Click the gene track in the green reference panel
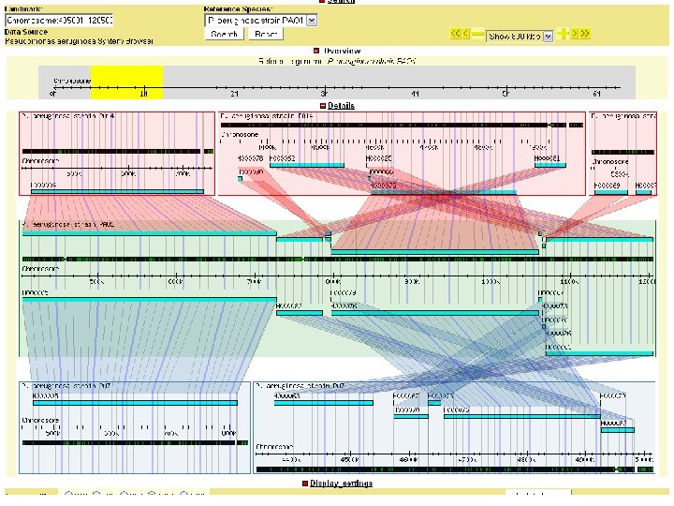This screenshot has width=674, height=506. coord(338,260)
